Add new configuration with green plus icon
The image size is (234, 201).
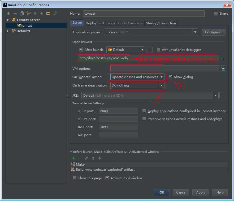point(8,14)
